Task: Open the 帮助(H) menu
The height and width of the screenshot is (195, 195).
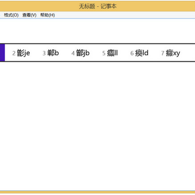Action: pos(48,15)
